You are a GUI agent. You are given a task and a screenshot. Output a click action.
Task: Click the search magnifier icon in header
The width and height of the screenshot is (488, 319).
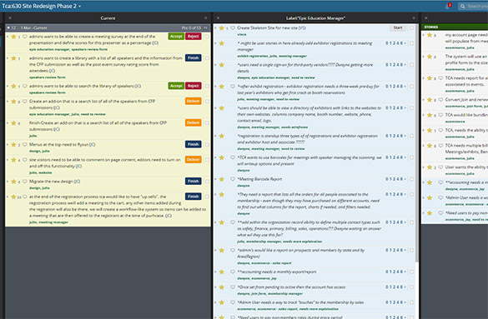tap(462, 6)
